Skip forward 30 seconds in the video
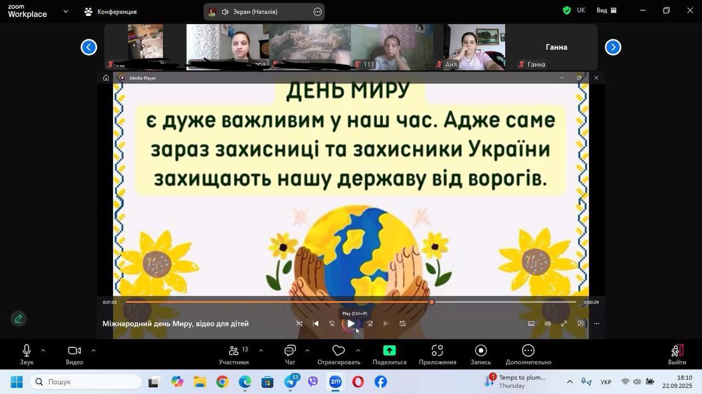Image resolution: width=702 pixels, height=394 pixels. [x=370, y=324]
